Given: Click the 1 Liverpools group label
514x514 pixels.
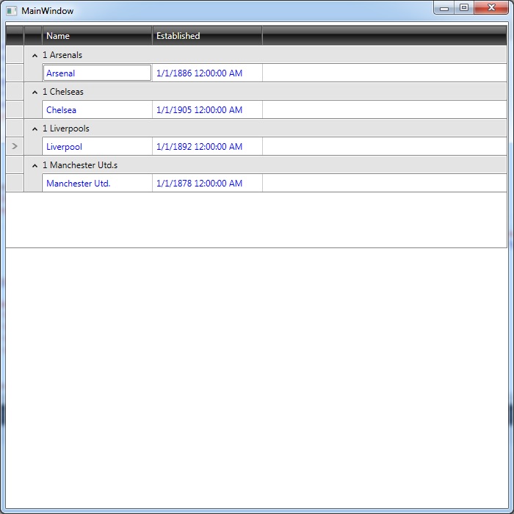Looking at the screenshot, I should point(66,128).
